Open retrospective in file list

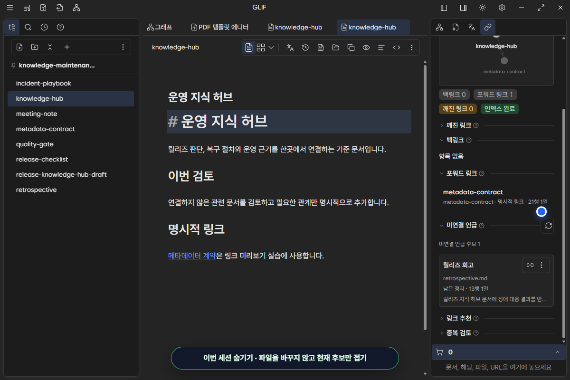(x=71, y=190)
